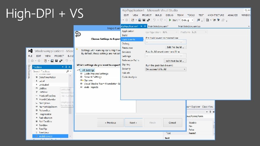Pin the Properties panel auto-hide icon
Image resolution: width=260 pixels, height=146 pixels.
210,112
